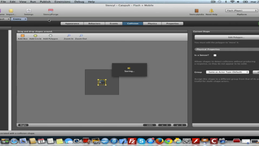Launch FileZilla from the dock

(132, 141)
